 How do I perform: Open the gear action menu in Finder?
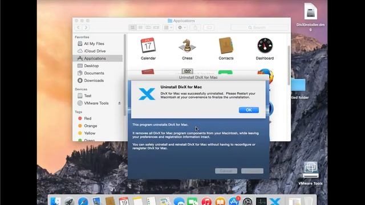tap(181, 27)
